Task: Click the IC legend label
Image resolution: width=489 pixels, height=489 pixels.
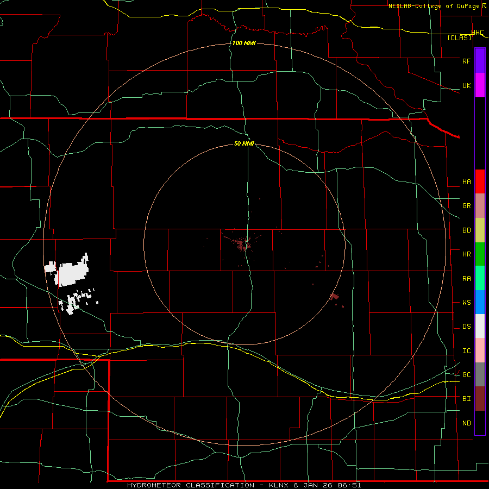Action: 466,350
